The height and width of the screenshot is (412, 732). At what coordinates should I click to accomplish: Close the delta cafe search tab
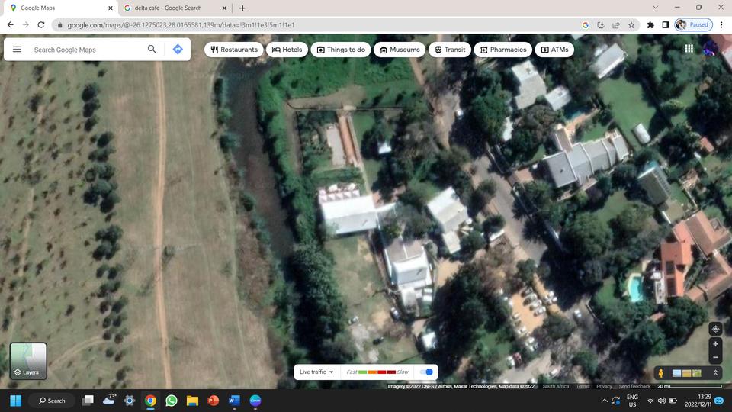coord(224,8)
